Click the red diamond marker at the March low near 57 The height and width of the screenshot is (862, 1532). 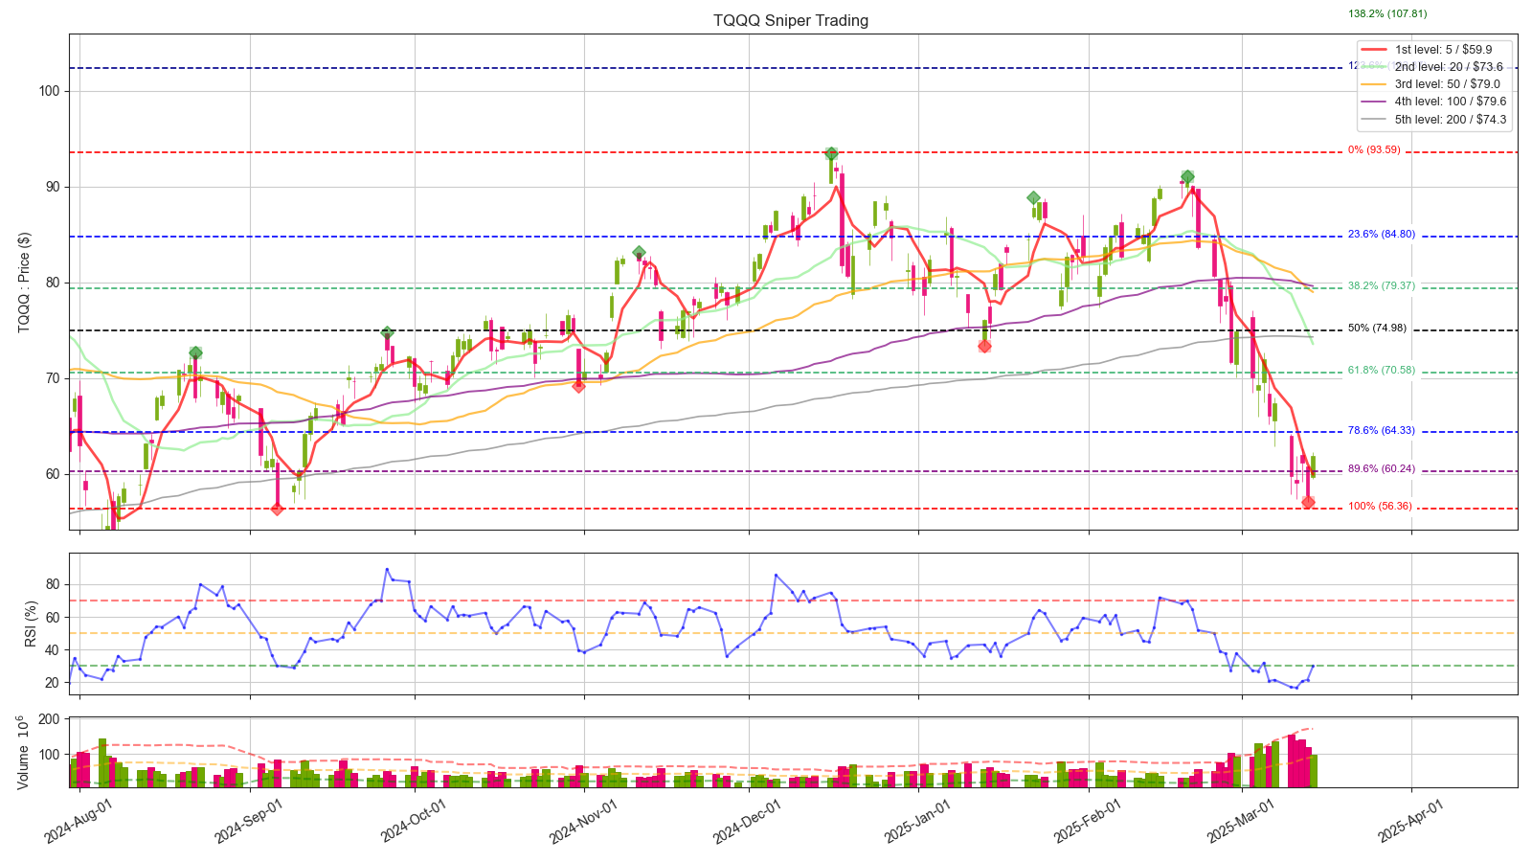(1308, 503)
